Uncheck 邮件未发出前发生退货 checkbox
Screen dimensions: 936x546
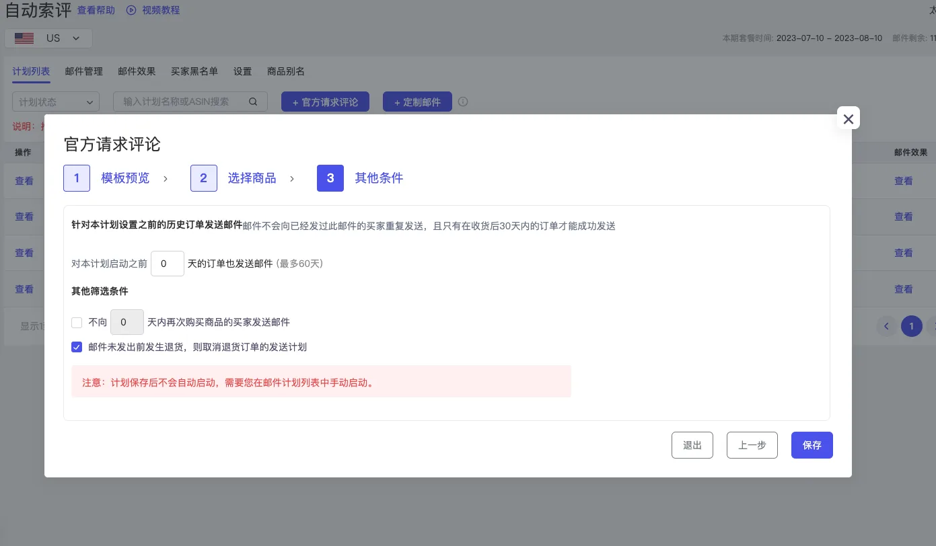[x=77, y=347]
